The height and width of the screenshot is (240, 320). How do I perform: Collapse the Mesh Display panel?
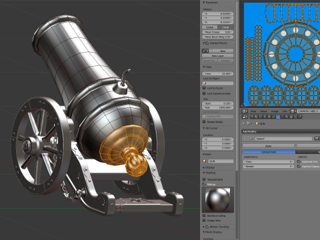click(204, 232)
